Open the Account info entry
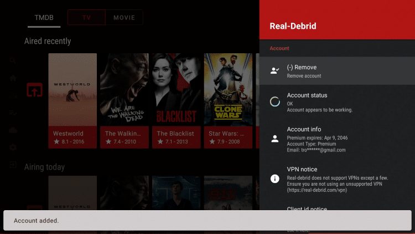The width and height of the screenshot is (415, 234). pyautogui.click(x=337, y=139)
